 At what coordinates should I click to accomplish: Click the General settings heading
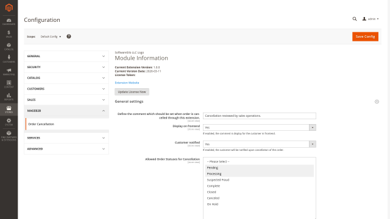coord(129,102)
